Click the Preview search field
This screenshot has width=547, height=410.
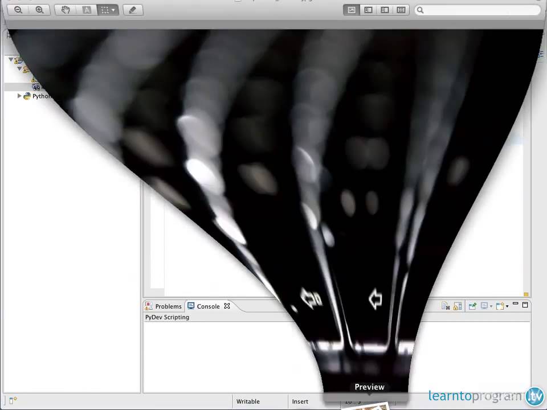coord(477,10)
